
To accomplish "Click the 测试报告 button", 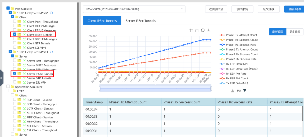I will [242, 9].
